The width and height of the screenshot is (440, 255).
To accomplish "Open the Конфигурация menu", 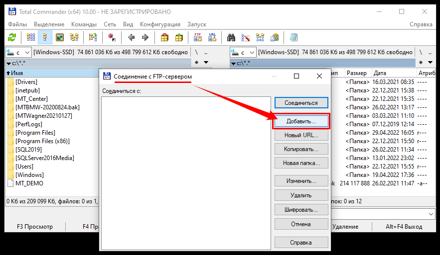I will (160, 24).
